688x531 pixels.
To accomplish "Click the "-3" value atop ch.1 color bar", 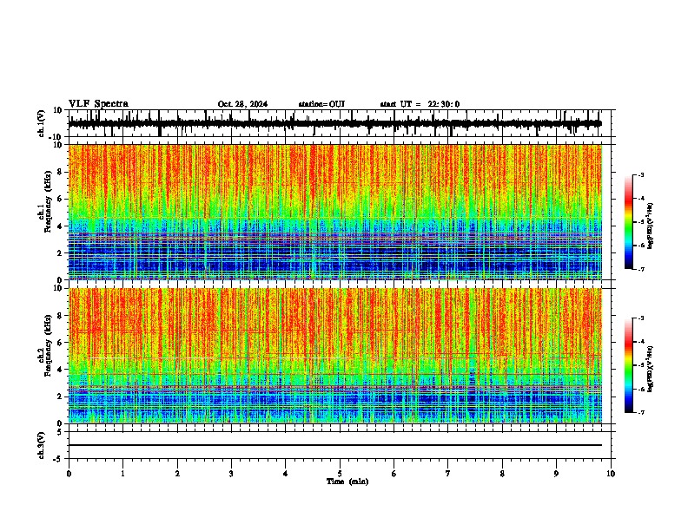I will pyautogui.click(x=641, y=174).
